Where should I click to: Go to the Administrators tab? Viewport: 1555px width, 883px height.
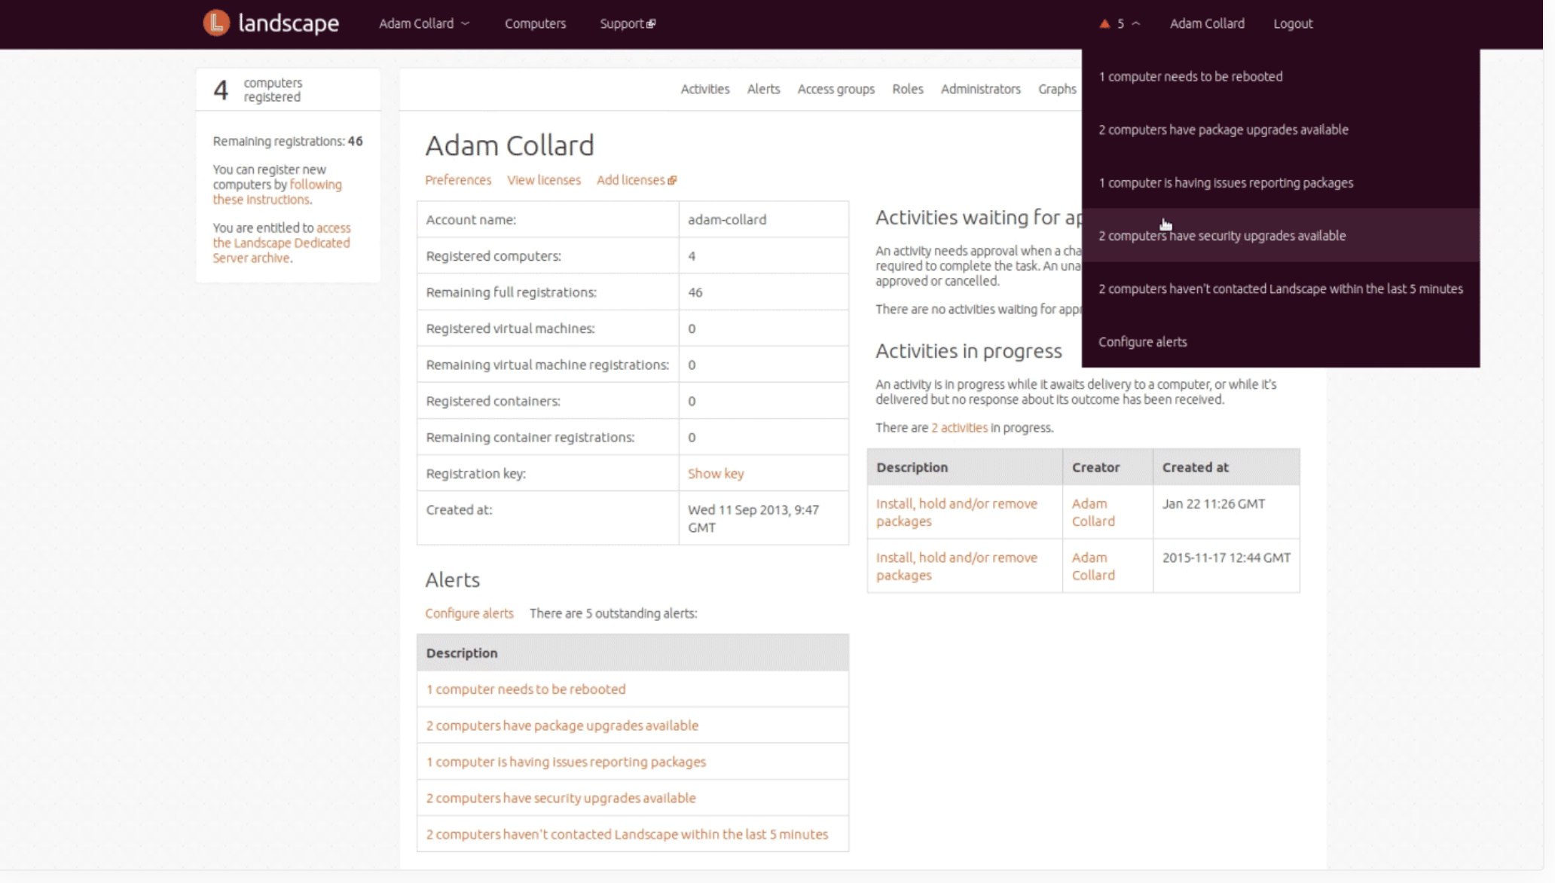(980, 89)
